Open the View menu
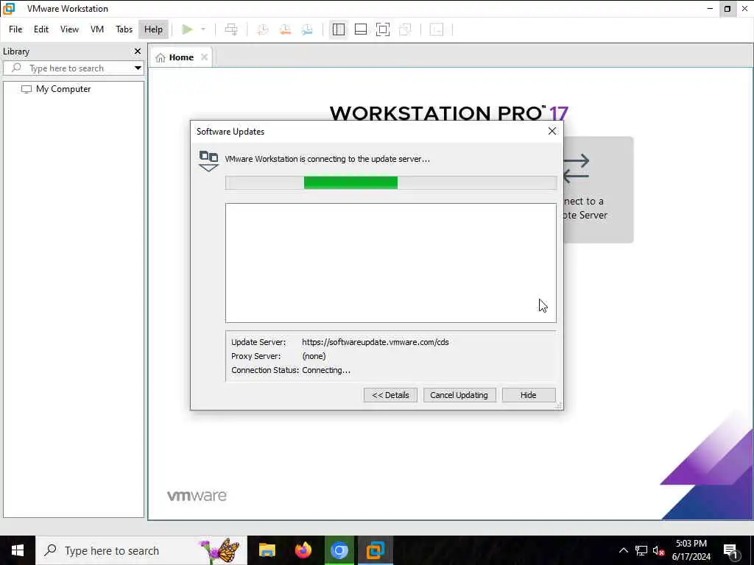The width and height of the screenshot is (754, 565). click(69, 29)
